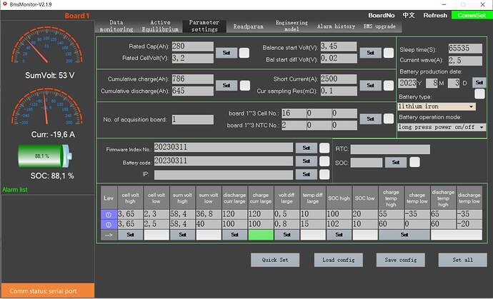
Task: Click the green cell under charge curr large
Action: click(261, 235)
